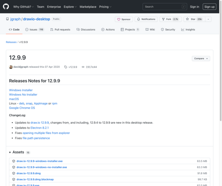Screen dimensions: 222x186
Task: Click the repository icon beside jgraph
Action: point(7,19)
